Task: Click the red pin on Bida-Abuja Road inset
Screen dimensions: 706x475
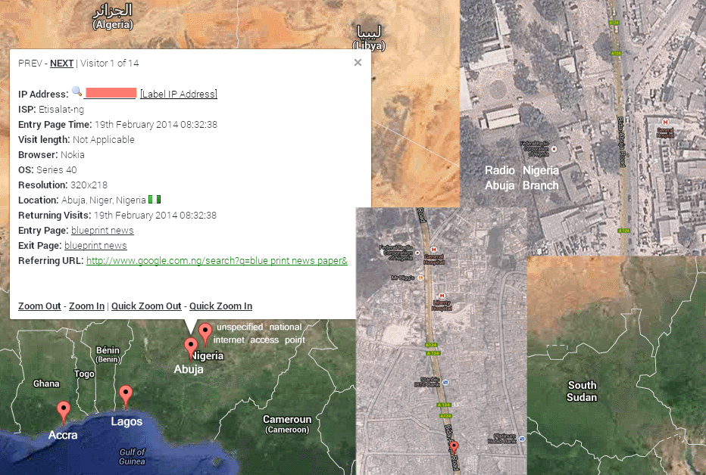Action: click(454, 448)
